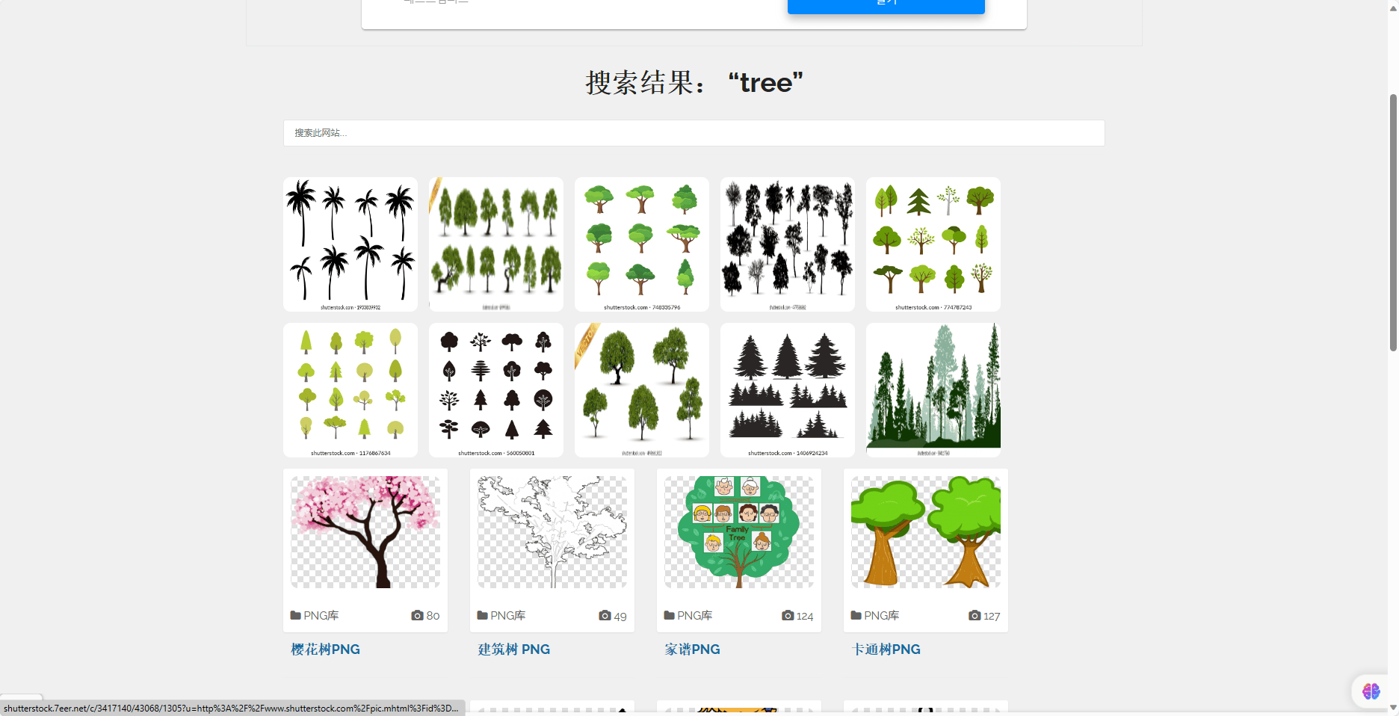This screenshot has height=716, width=1399.
Task: Click the 建筑树 PNG title link
Action: (514, 649)
